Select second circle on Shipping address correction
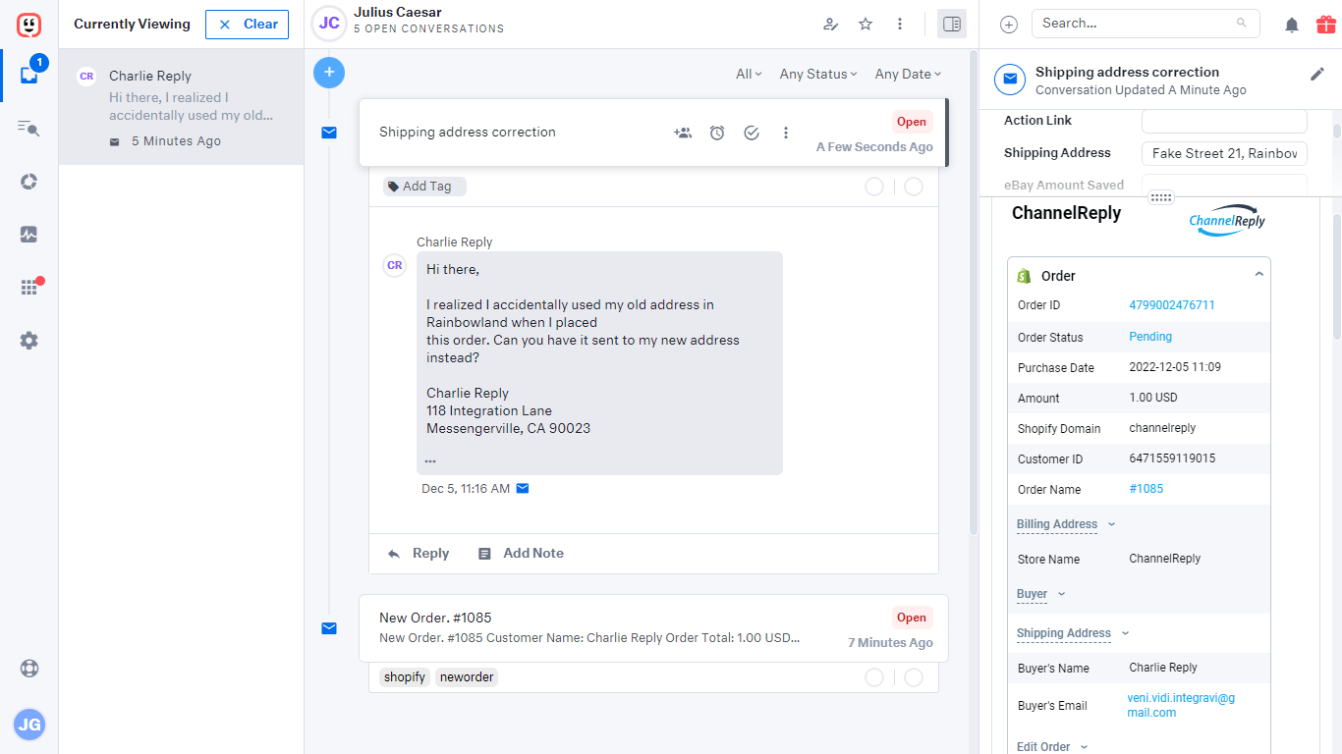Image resolution: width=1342 pixels, height=754 pixels. coord(914,187)
